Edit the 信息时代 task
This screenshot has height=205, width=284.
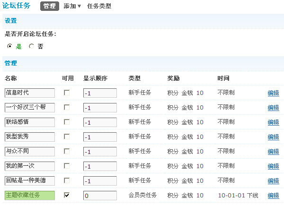[273, 94]
